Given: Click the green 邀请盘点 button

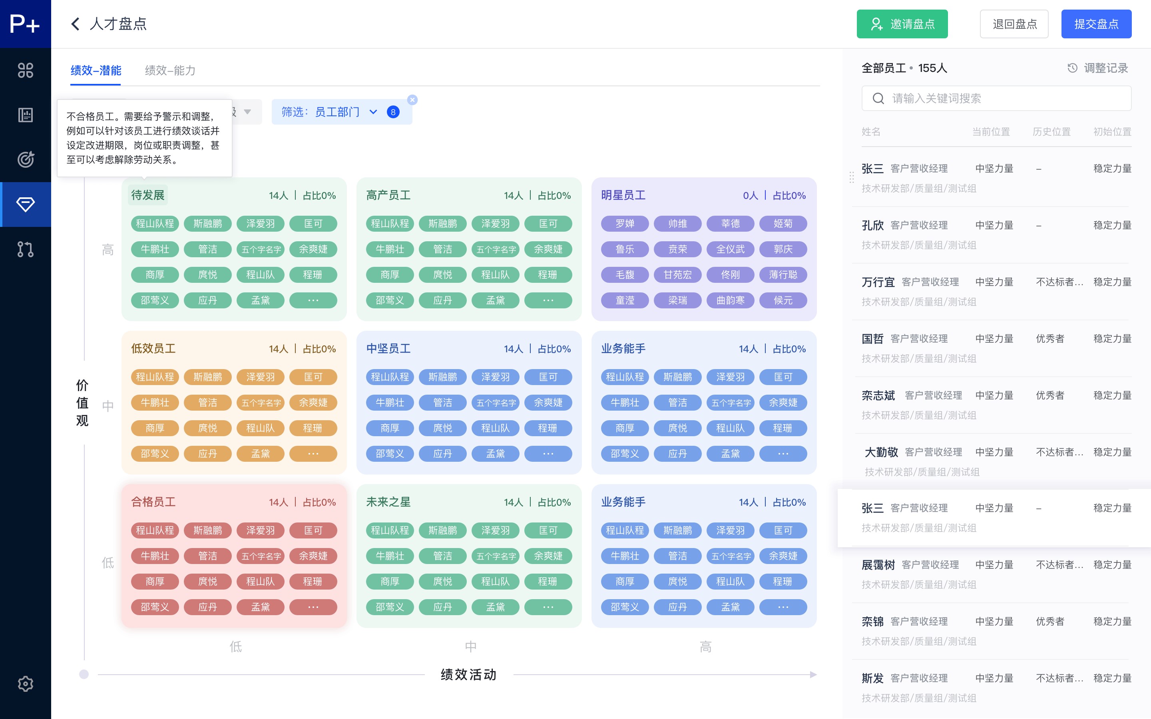Looking at the screenshot, I should coord(902,24).
